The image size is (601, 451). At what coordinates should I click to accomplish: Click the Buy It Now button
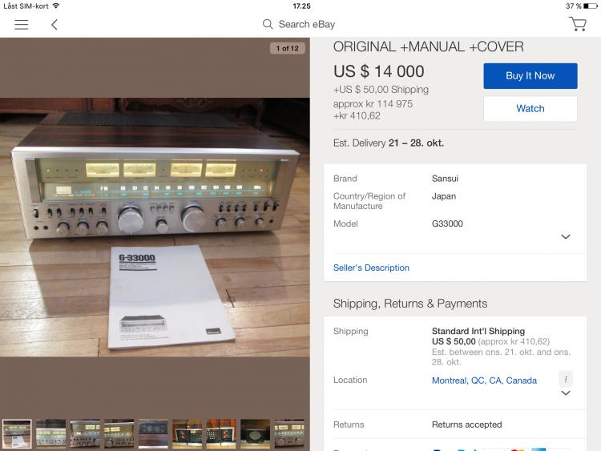click(530, 76)
